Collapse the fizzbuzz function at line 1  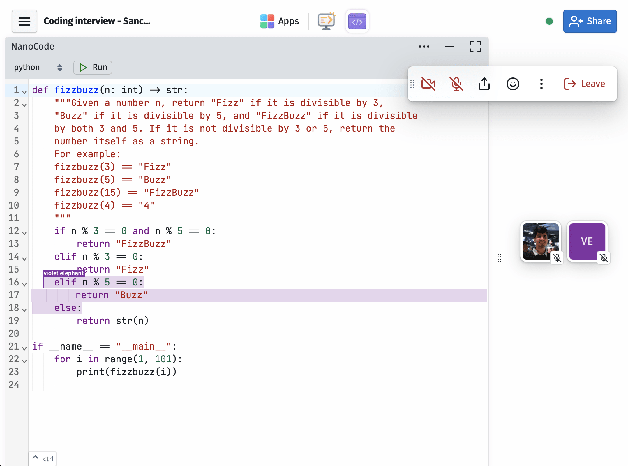(24, 92)
